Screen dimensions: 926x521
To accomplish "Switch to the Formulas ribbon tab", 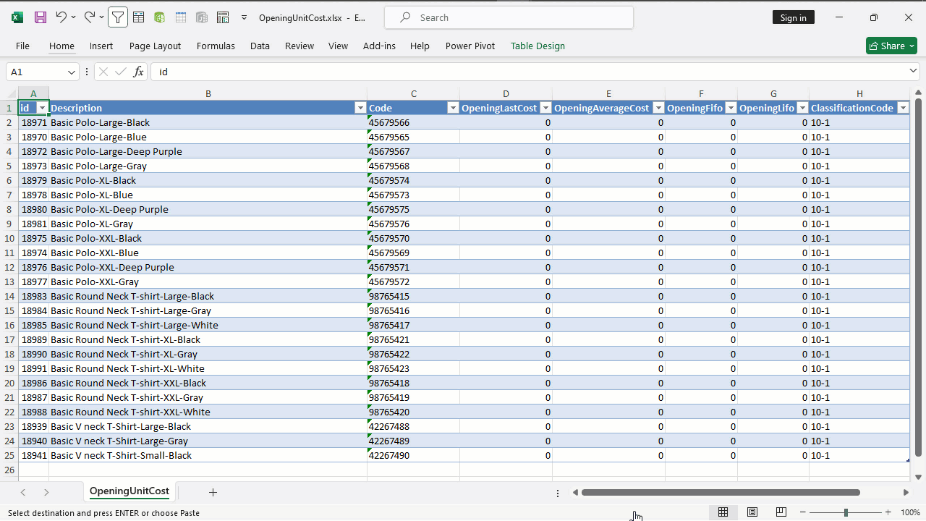I will click(x=216, y=46).
